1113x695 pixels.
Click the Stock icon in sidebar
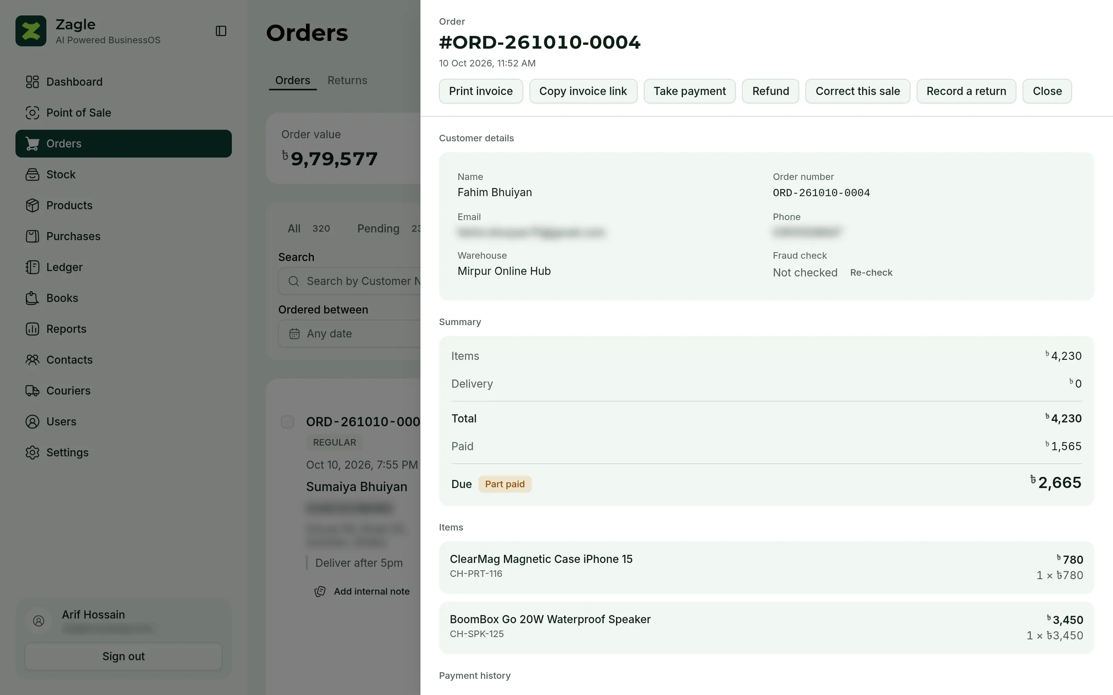[x=32, y=174]
